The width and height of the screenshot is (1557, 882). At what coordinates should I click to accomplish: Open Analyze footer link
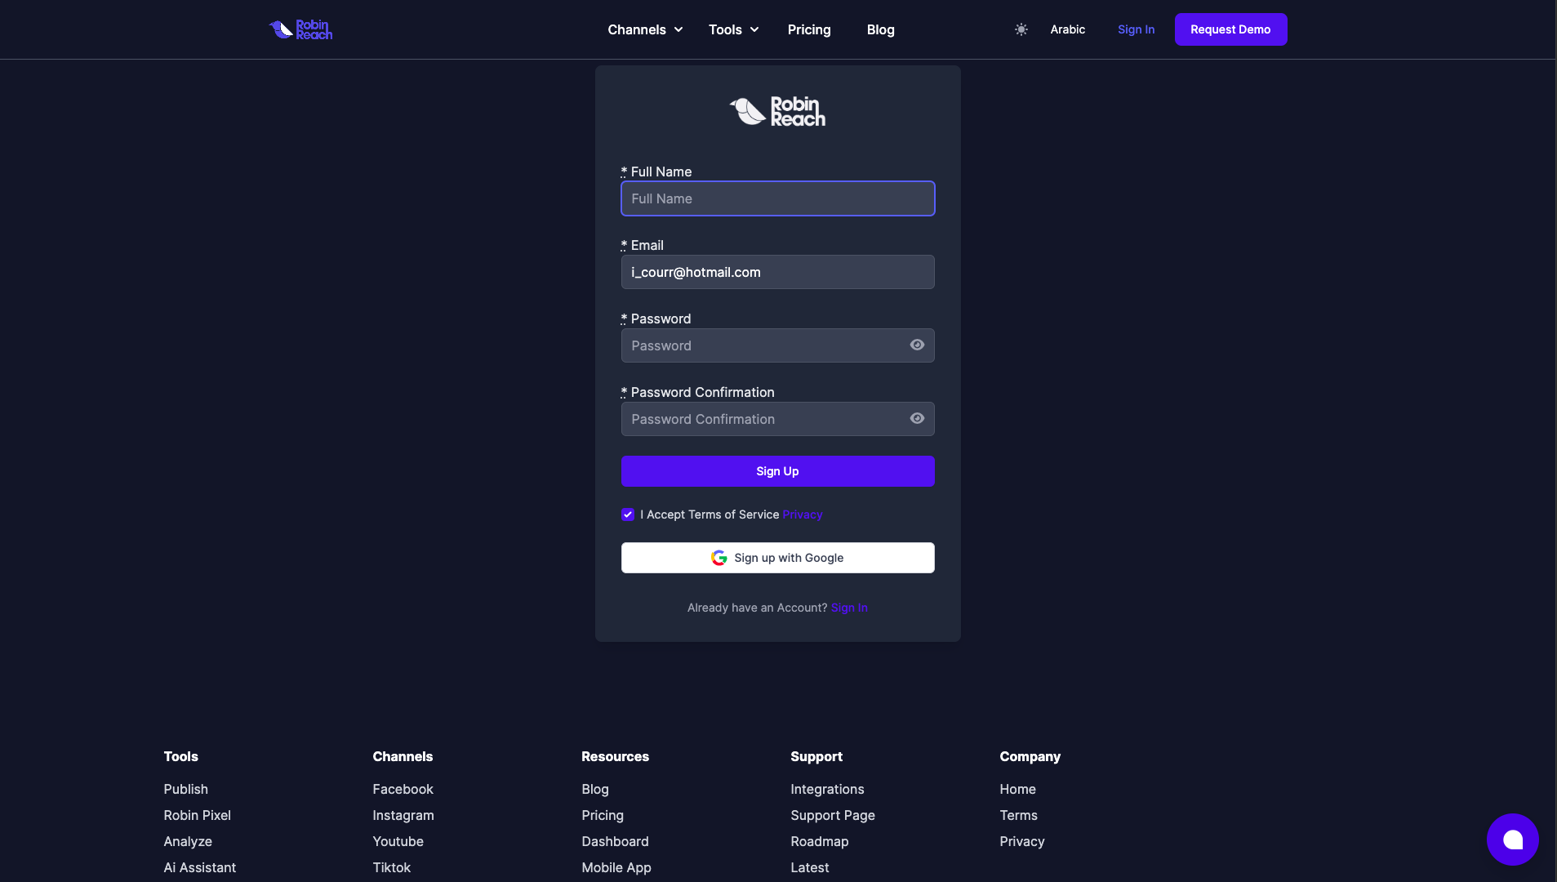pos(188,841)
